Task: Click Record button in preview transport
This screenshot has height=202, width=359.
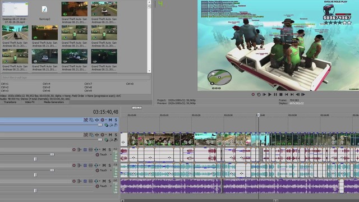Action: [x=253, y=94]
